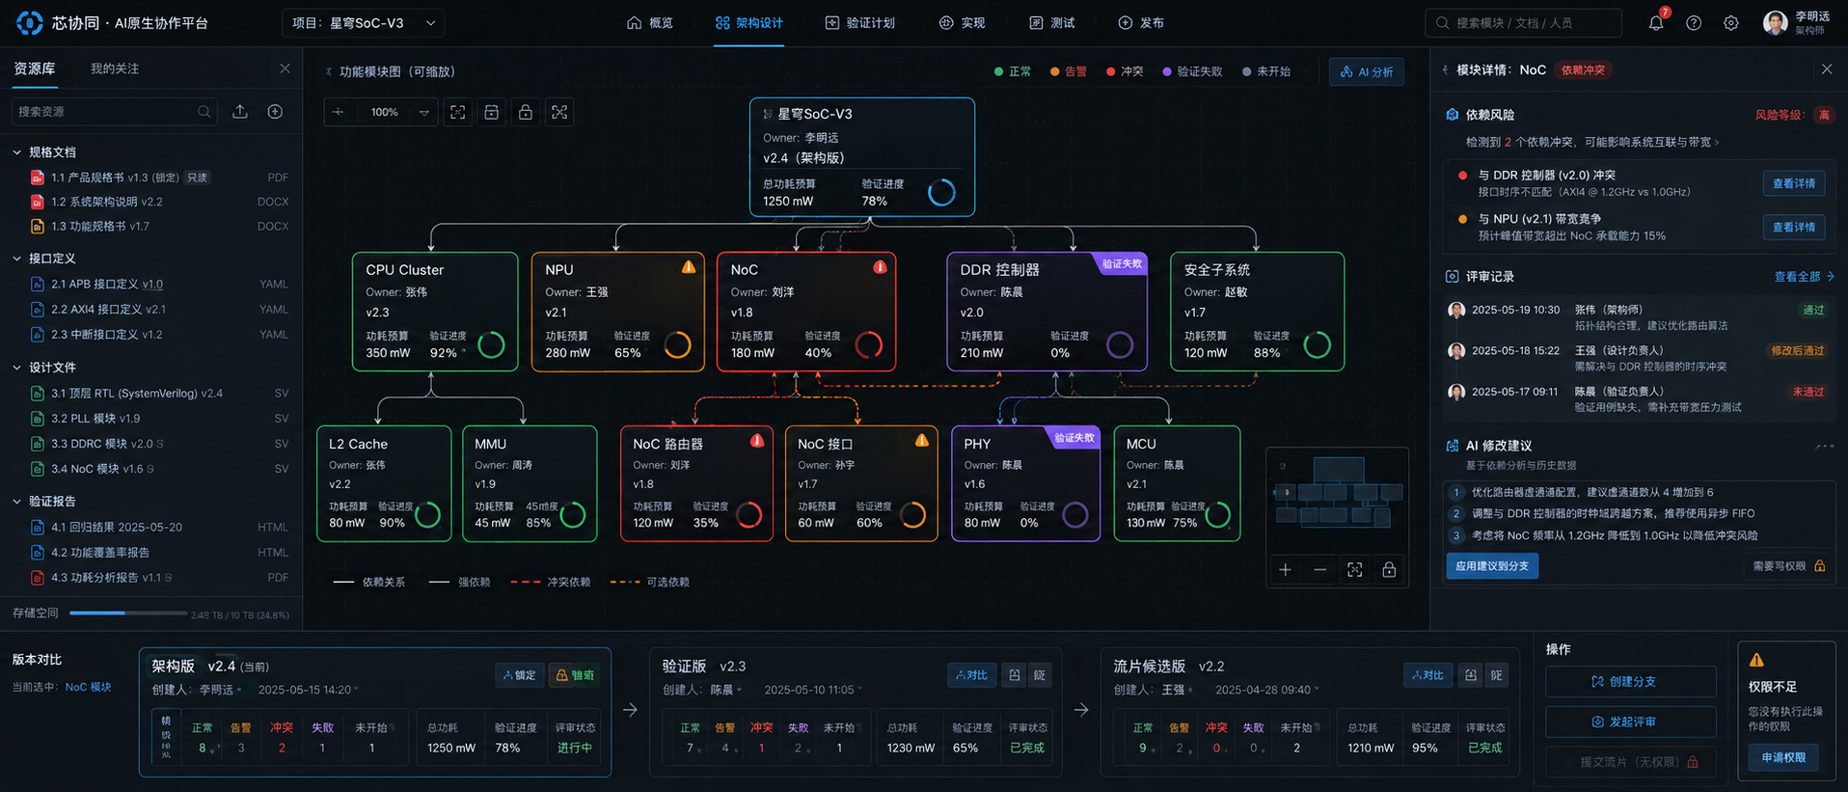Open 查看全部 review records link

pos(1804,277)
